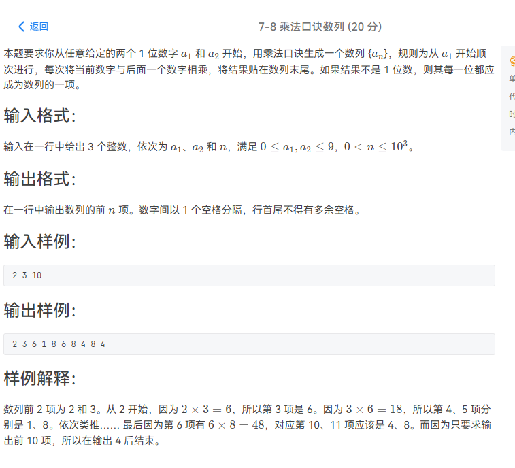Image resolution: width=515 pixels, height=468 pixels.
Task: Click the 样例解释 heading
Action: (39, 378)
